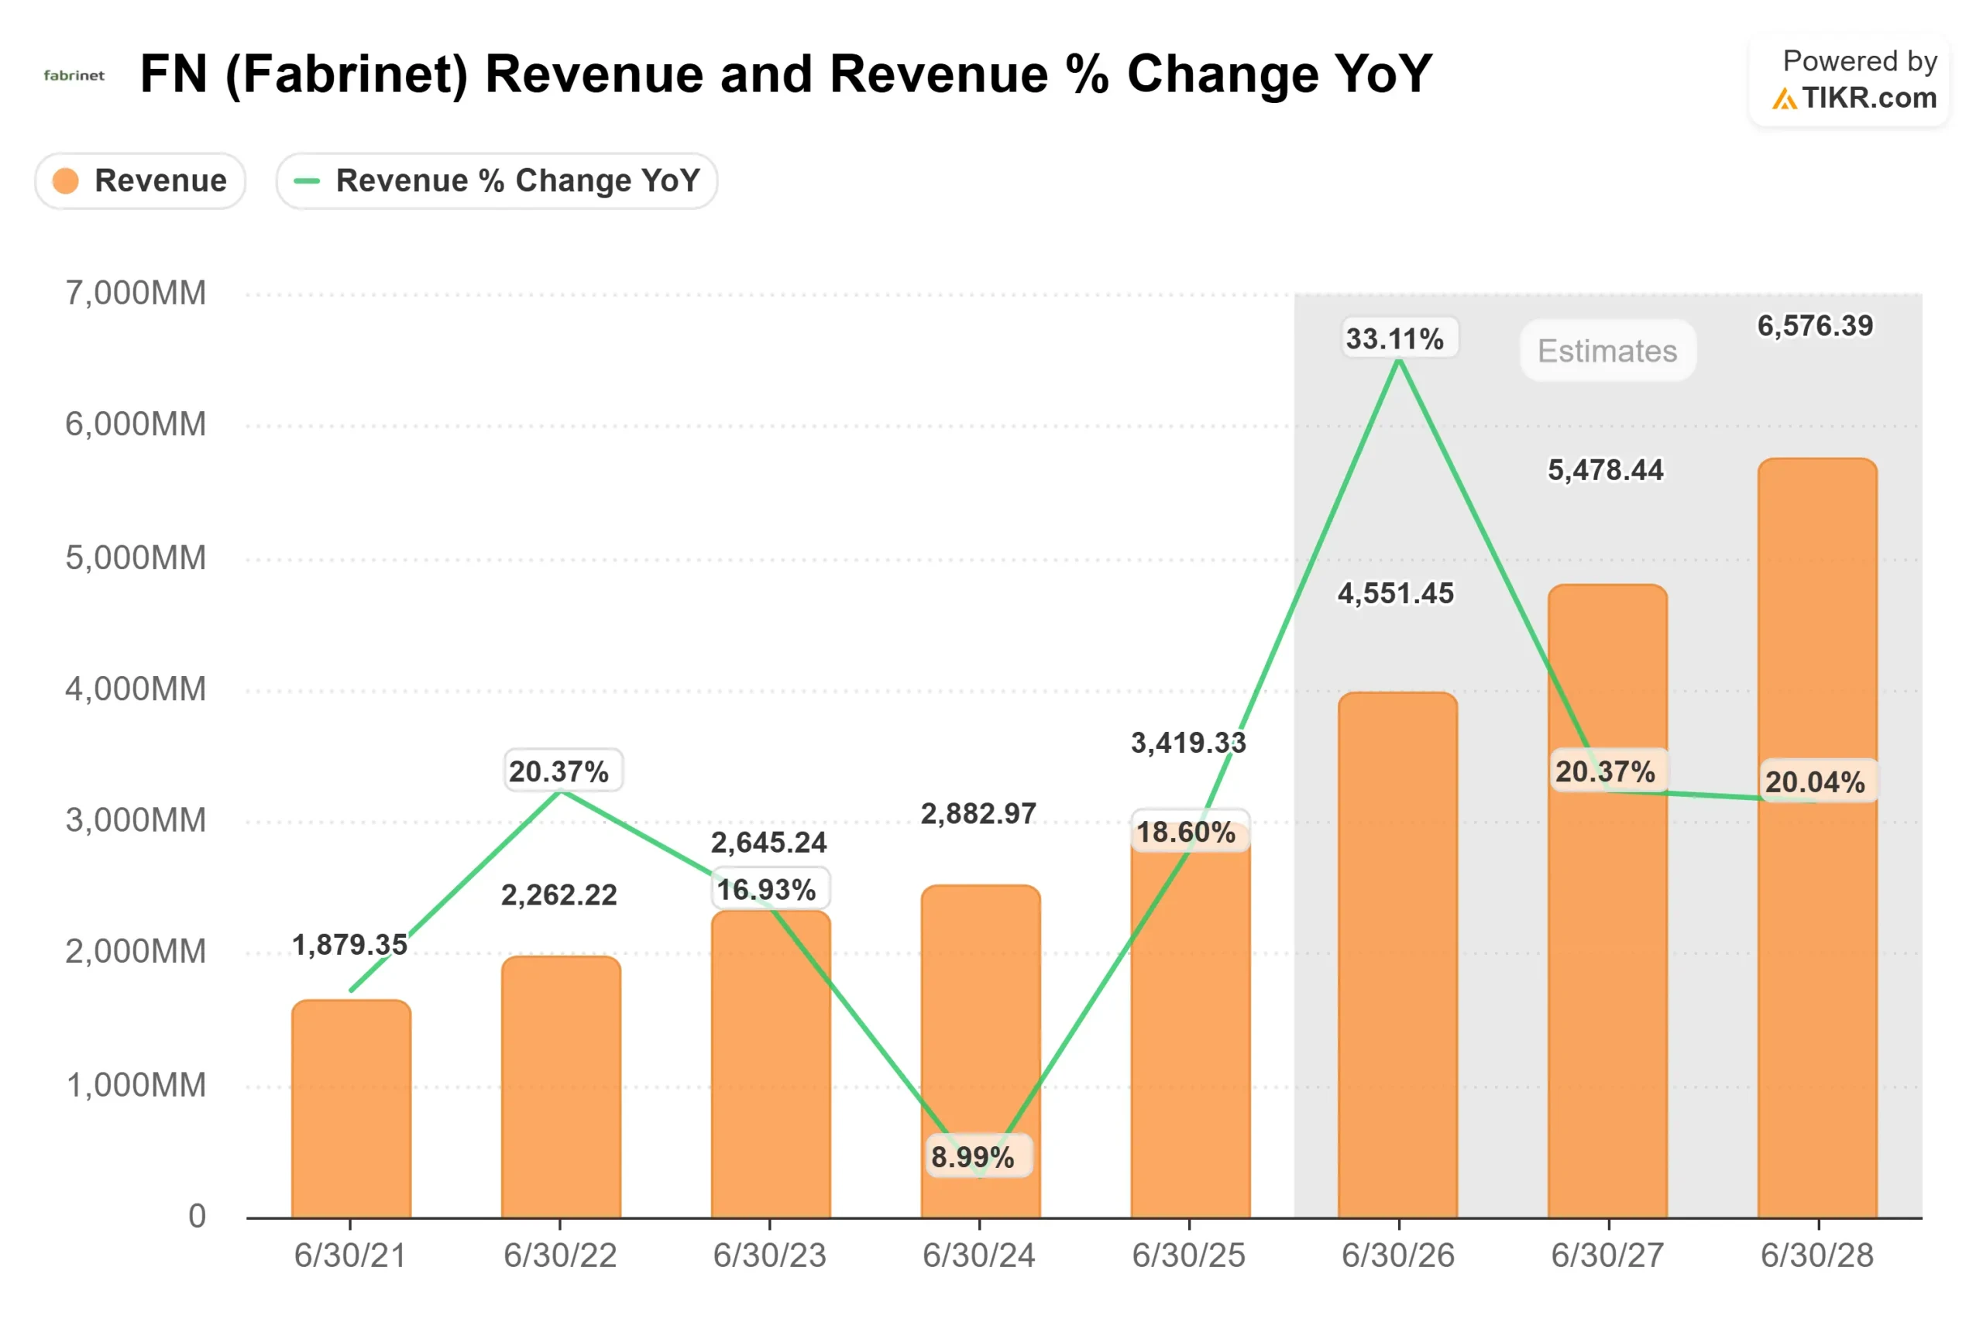Image resolution: width=1983 pixels, height=1322 pixels.
Task: Click the Estimates label
Action: [x=1608, y=351]
